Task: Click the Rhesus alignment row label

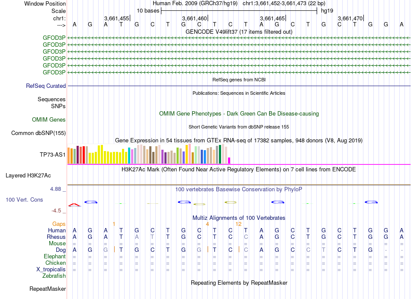Action: tap(56, 237)
